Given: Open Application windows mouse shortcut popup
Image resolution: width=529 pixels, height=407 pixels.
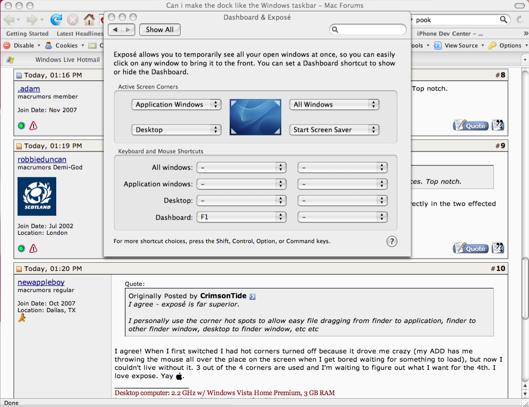Looking at the screenshot, I should pyautogui.click(x=343, y=184).
